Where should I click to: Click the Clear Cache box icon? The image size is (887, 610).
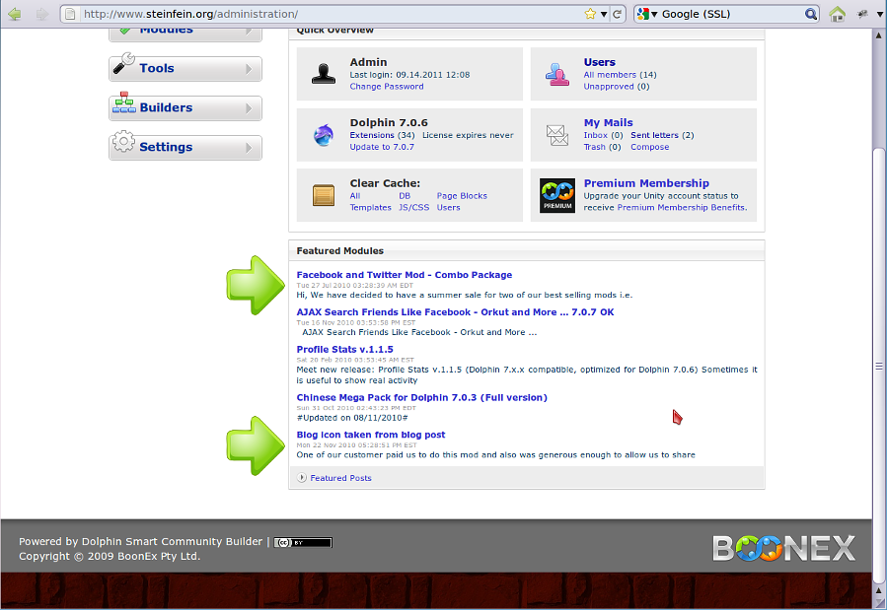pos(324,195)
